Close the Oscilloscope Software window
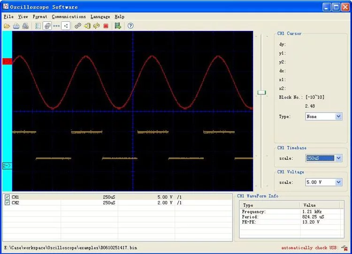 click(x=345, y=7)
